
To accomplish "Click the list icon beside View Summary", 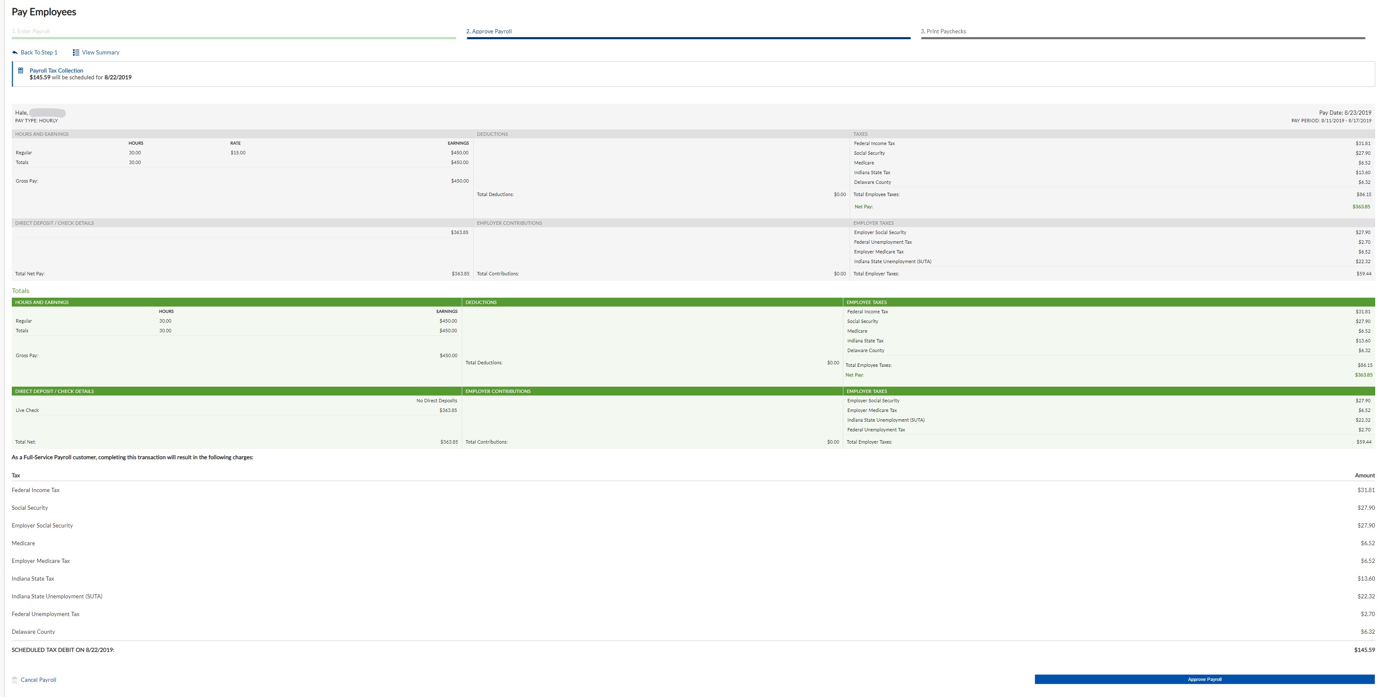I will pos(76,52).
